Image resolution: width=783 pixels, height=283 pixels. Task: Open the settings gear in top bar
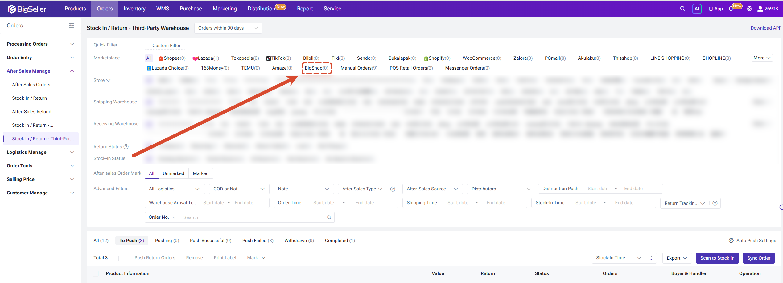point(749,9)
